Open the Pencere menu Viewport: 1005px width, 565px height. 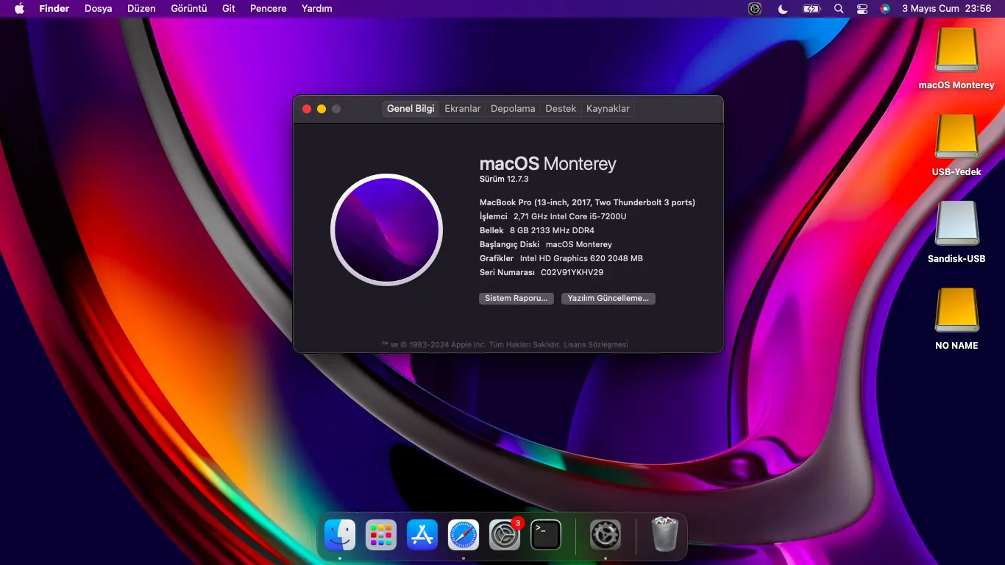[x=269, y=9]
